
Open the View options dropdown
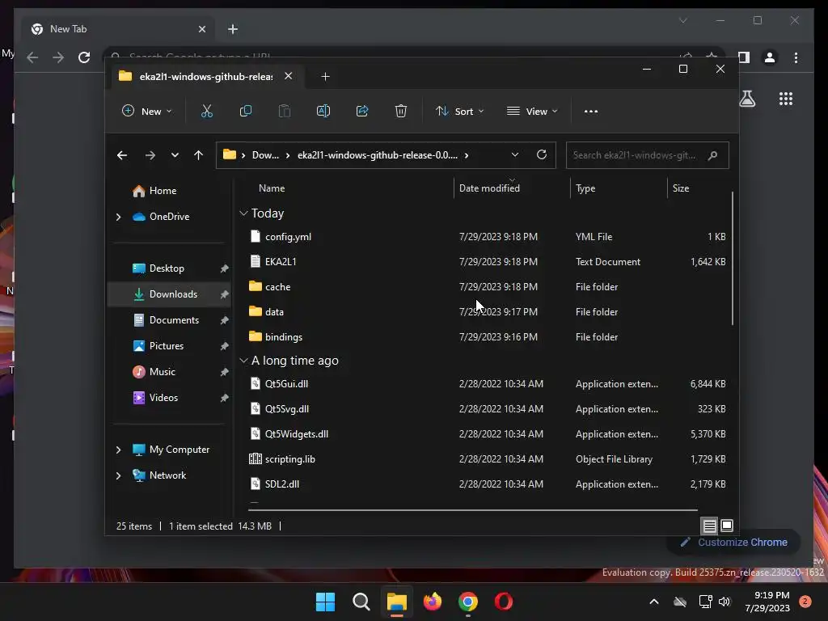pyautogui.click(x=532, y=112)
